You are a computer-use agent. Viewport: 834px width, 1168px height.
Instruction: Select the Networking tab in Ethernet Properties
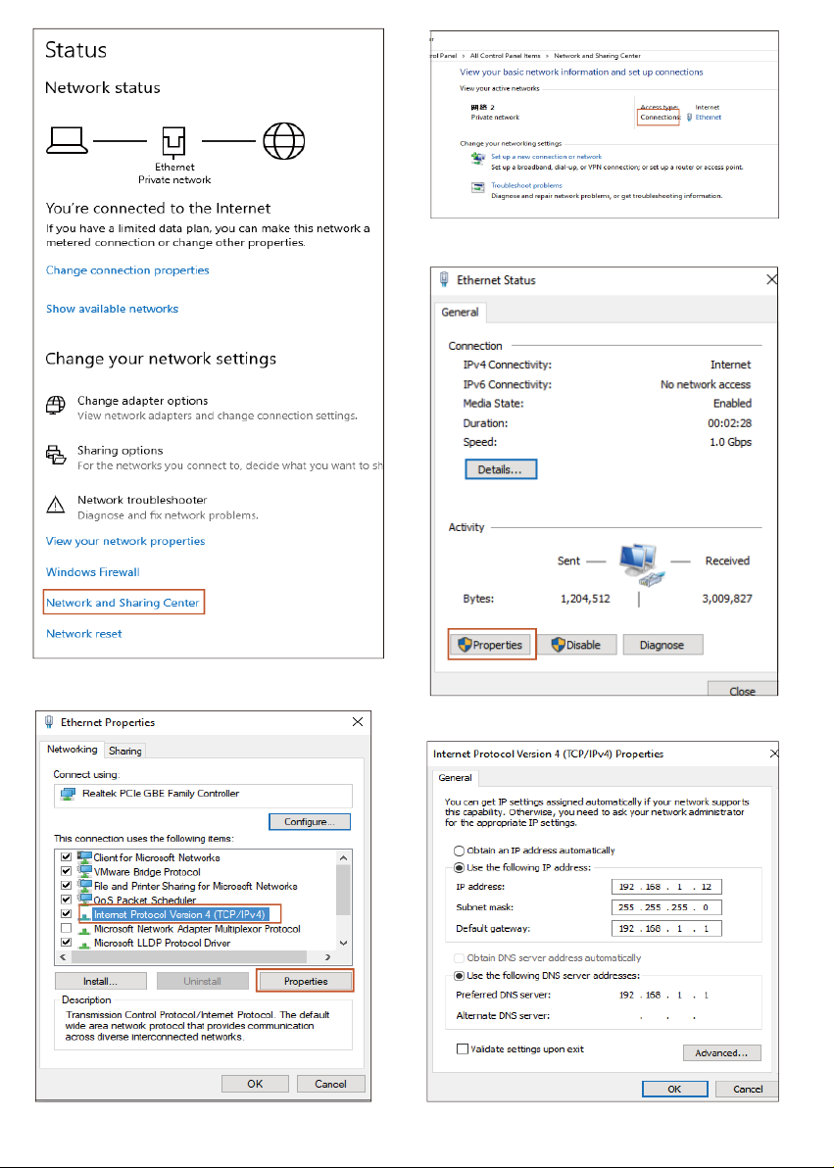[74, 750]
